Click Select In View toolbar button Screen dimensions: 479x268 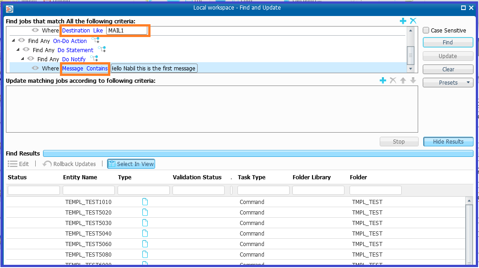131,164
